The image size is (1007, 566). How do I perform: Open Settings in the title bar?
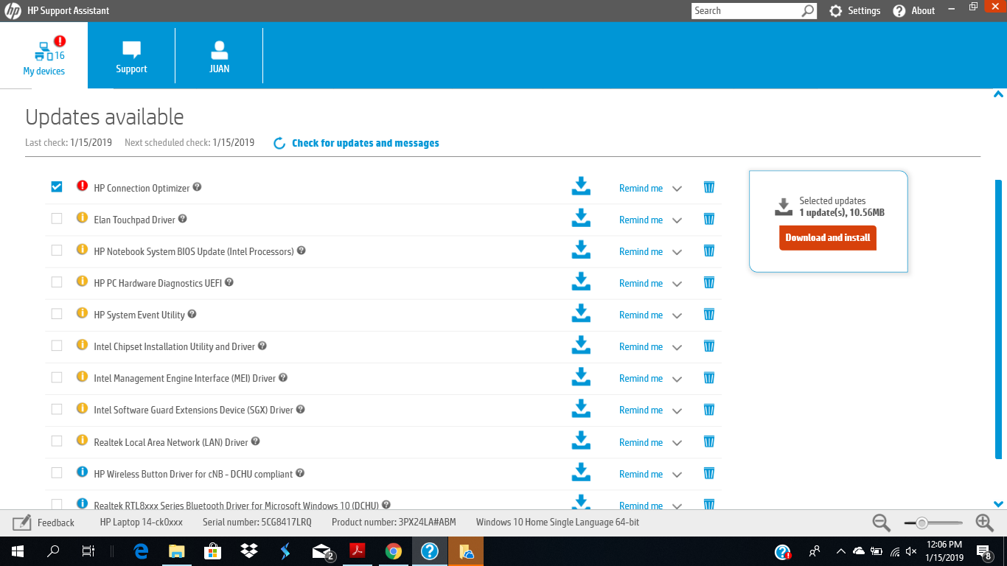pyautogui.click(x=855, y=10)
